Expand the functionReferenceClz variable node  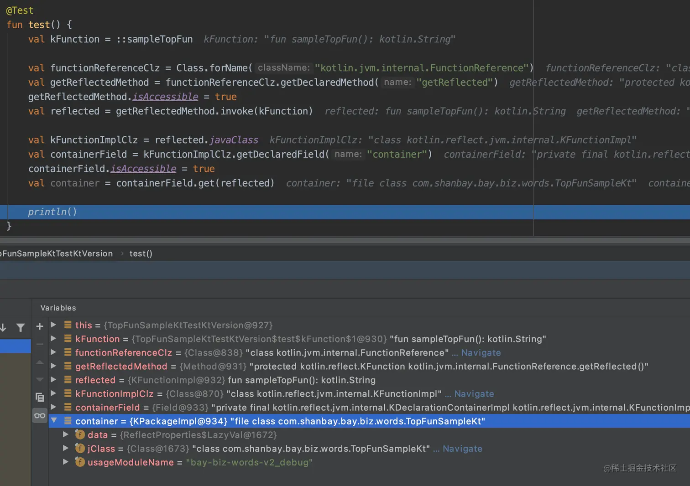pos(53,352)
